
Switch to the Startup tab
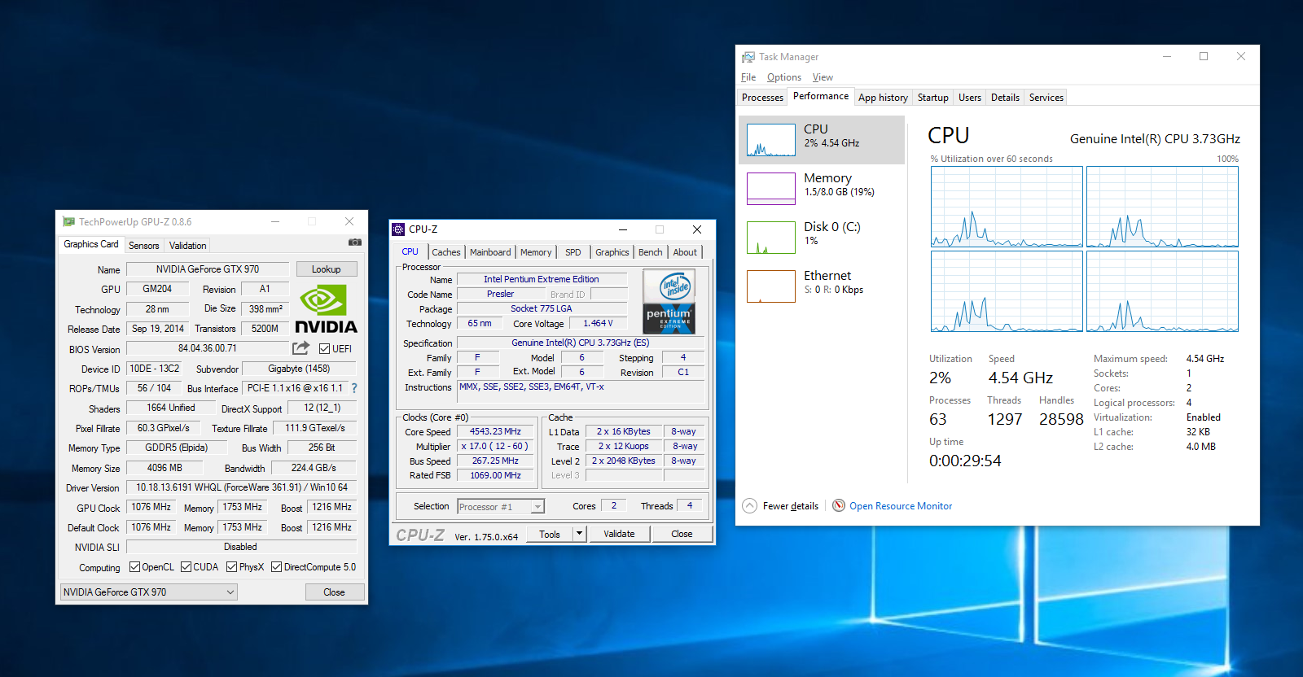pos(933,97)
